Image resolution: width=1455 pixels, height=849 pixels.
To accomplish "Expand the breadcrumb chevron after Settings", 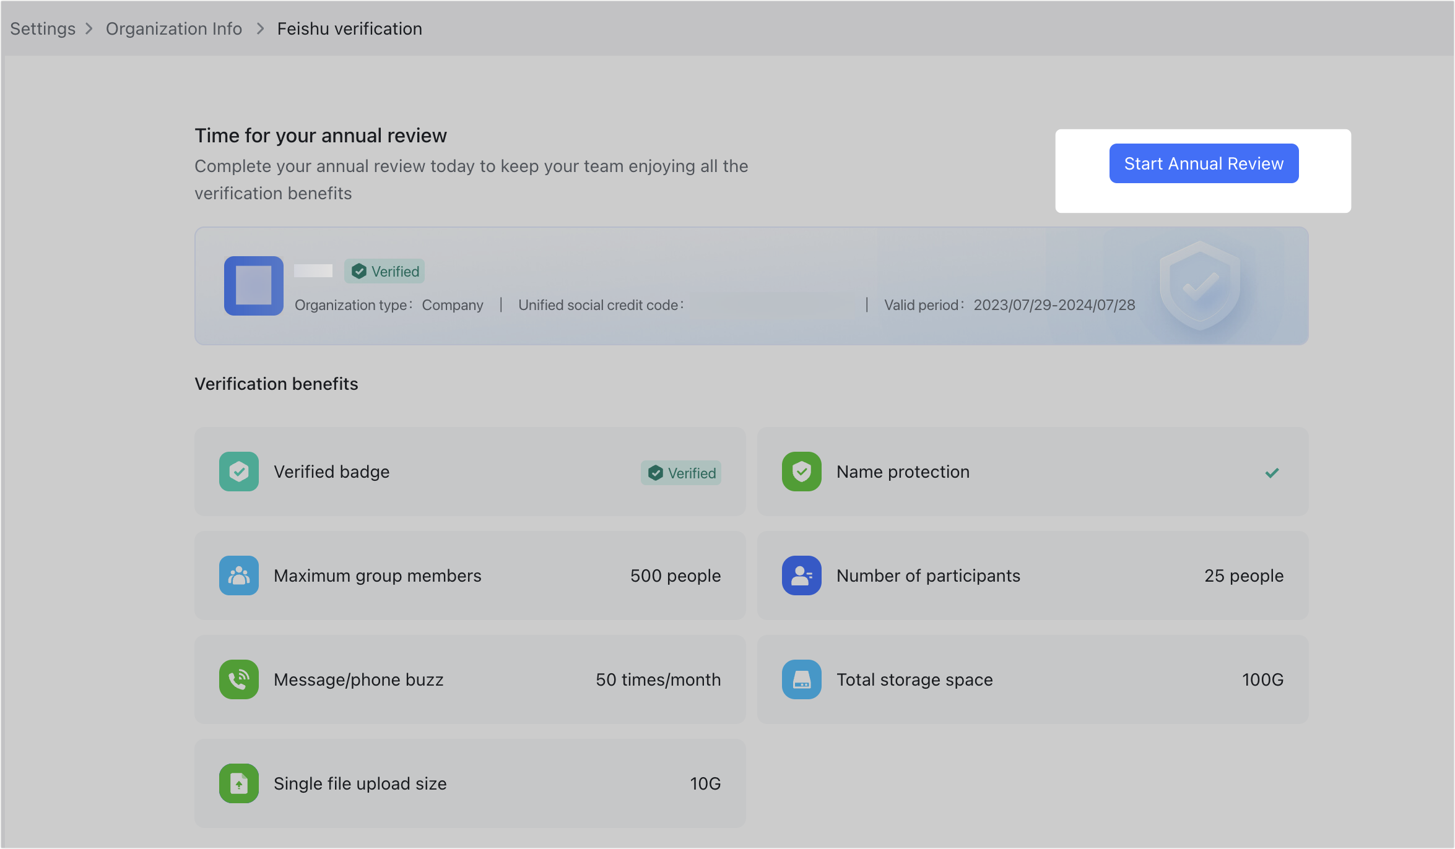I will [89, 28].
